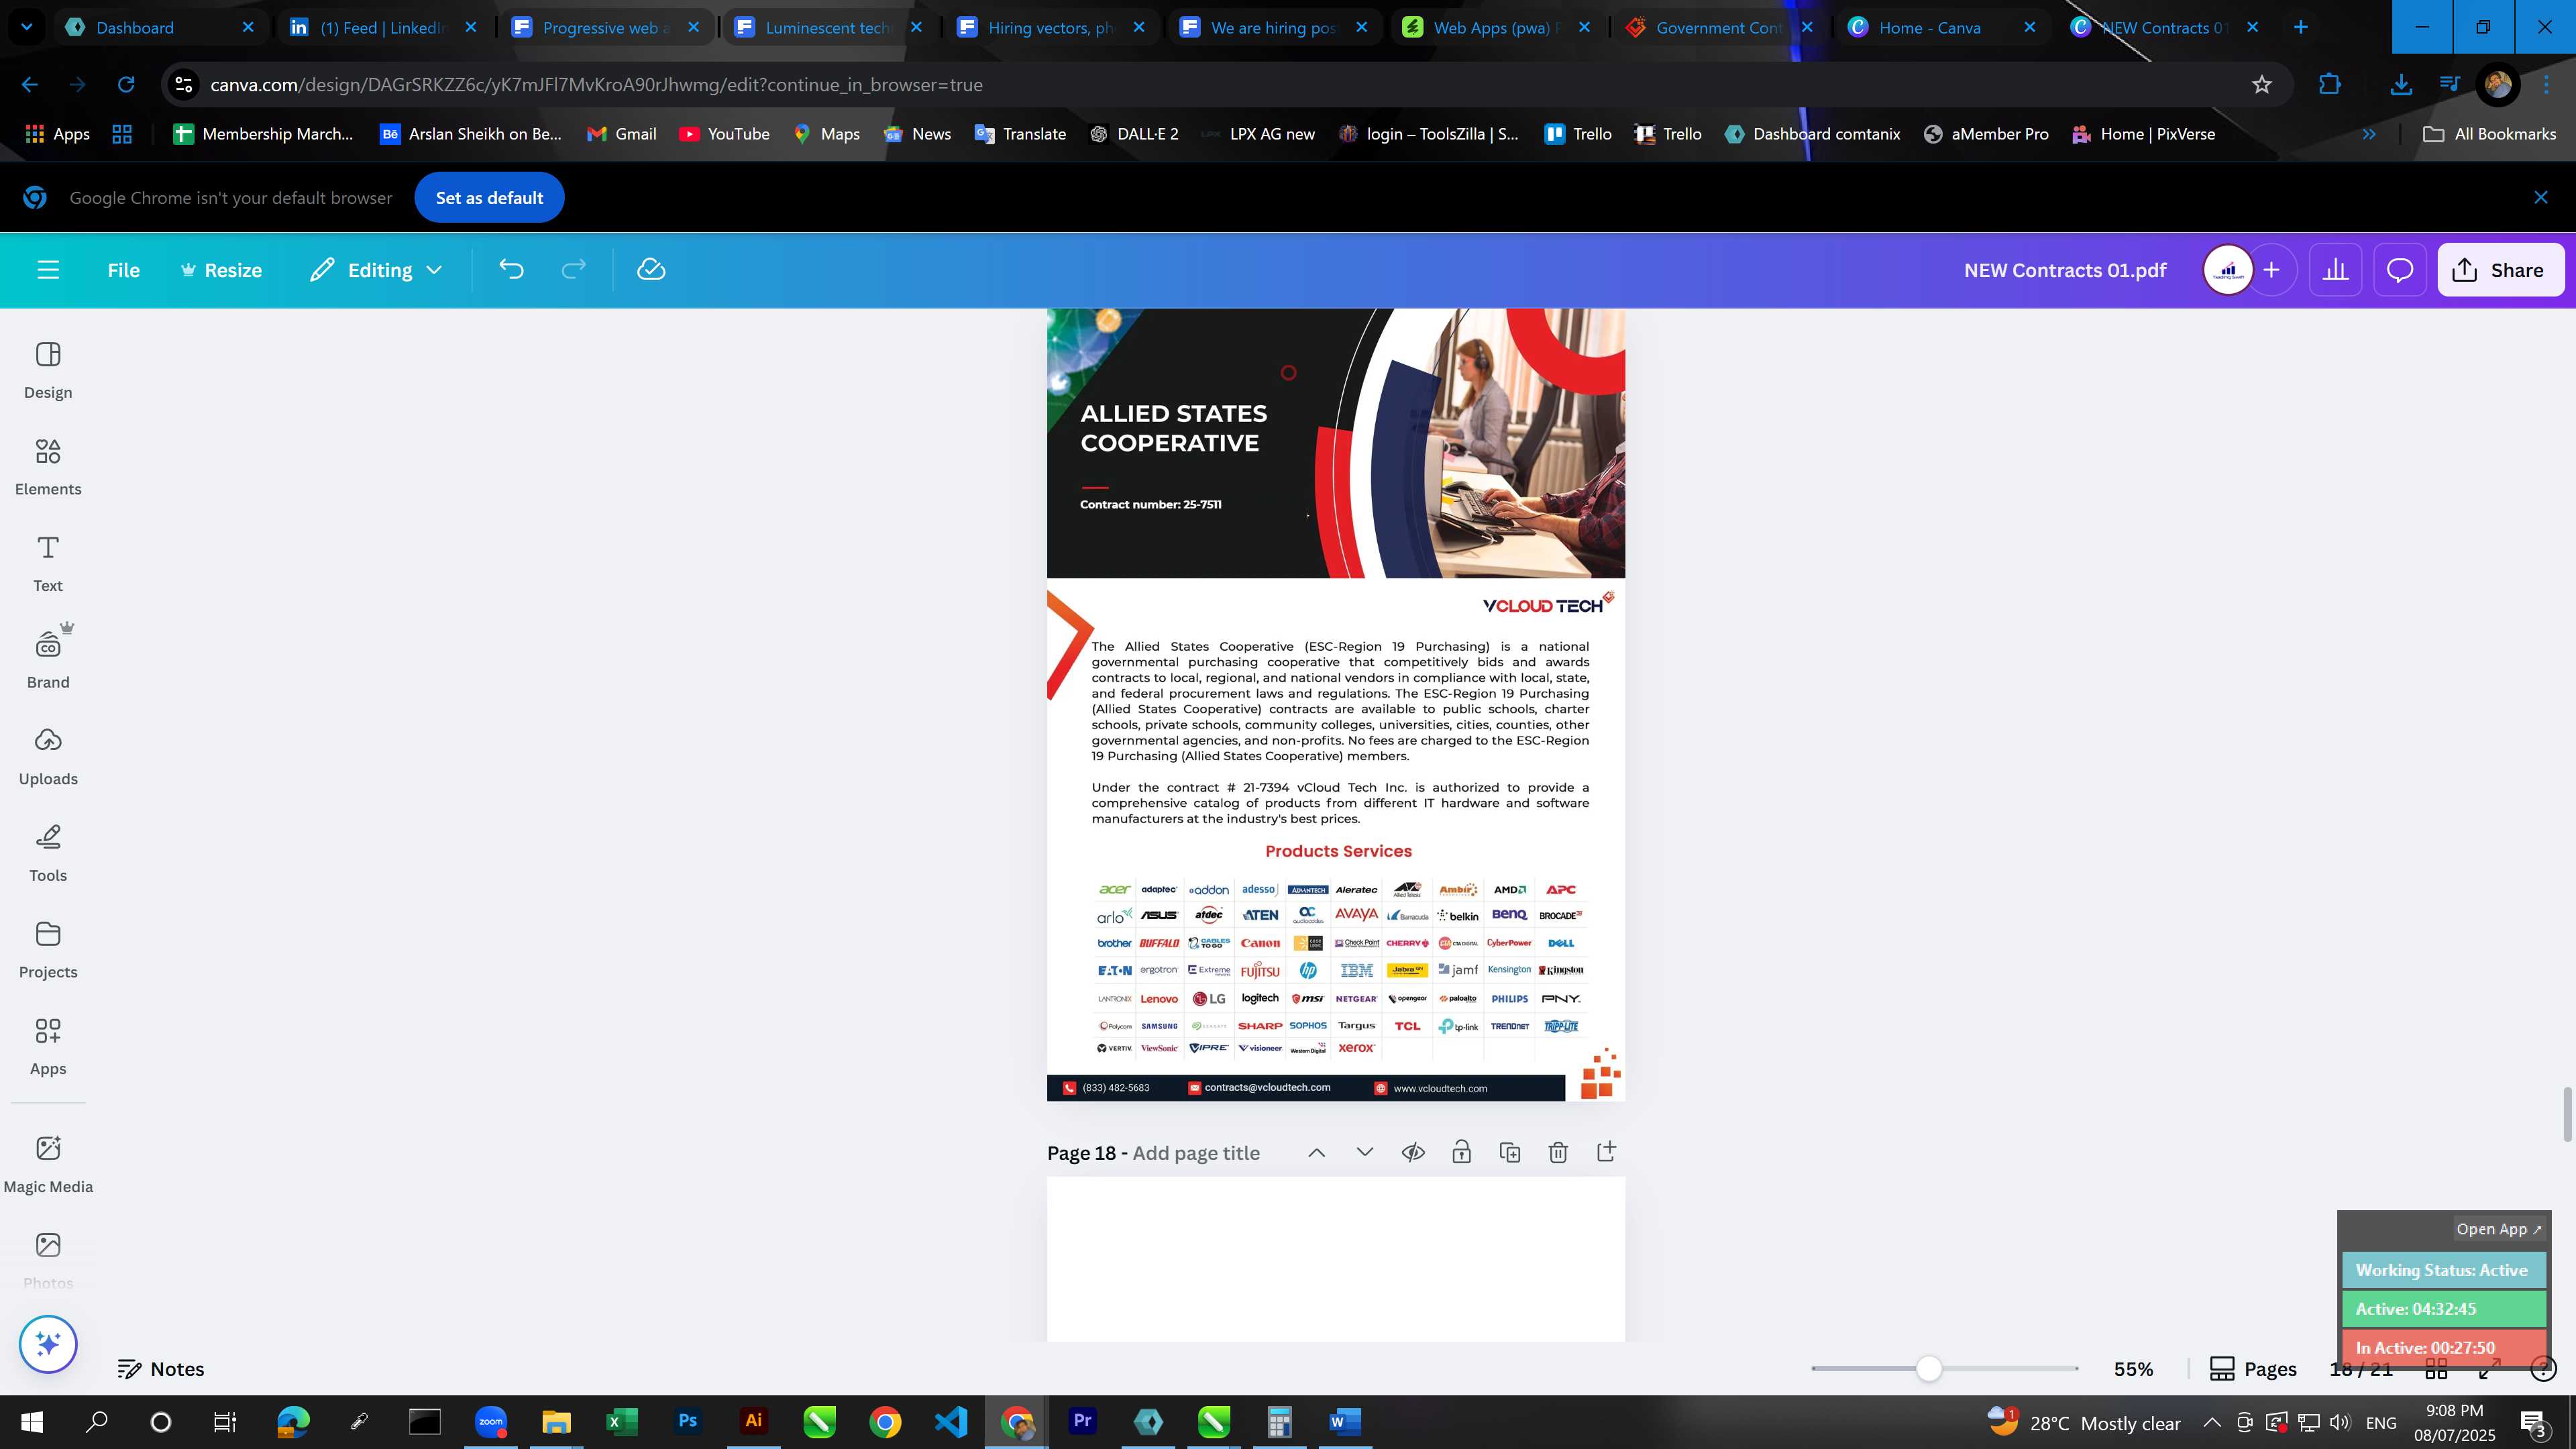Open the Gmail bookmark
Image resolution: width=2576 pixels, height=1449 pixels.
621,134
